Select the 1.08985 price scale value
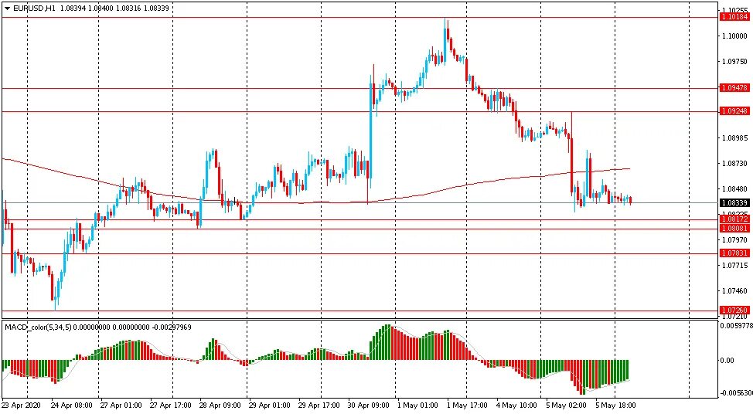Viewport: 753px width, 414px height. click(734, 138)
